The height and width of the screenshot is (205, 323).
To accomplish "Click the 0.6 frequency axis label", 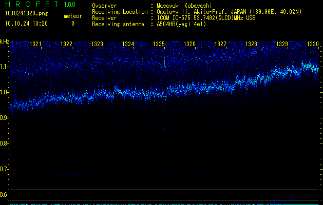I will click(x=5, y=195).
